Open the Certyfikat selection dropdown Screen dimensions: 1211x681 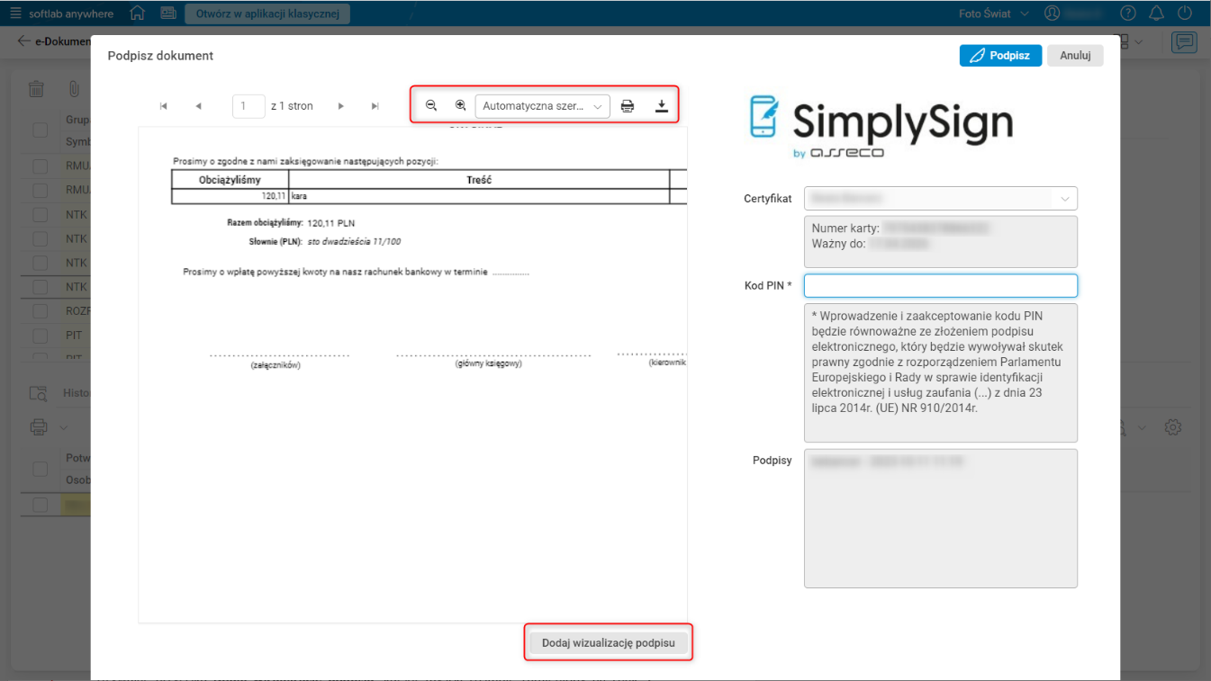click(941, 198)
